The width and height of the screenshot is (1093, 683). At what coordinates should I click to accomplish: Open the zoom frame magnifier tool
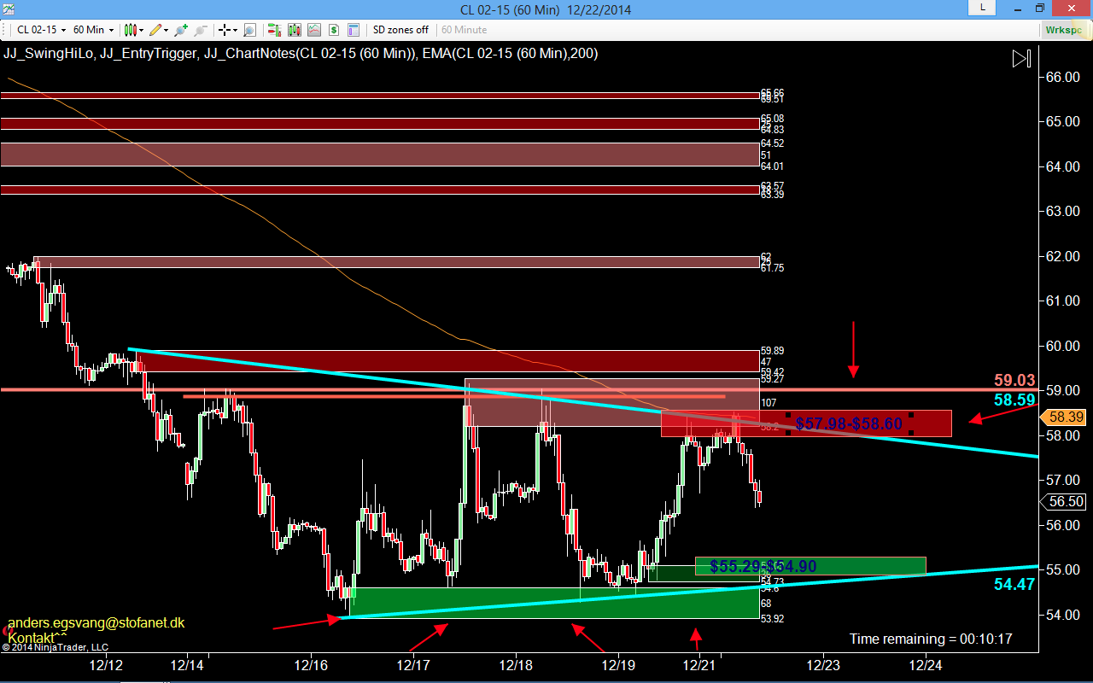point(249,30)
